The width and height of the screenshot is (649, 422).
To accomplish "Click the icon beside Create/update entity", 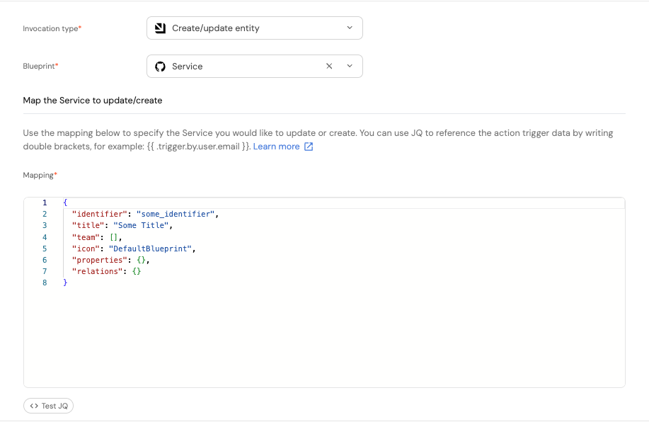I will (160, 28).
